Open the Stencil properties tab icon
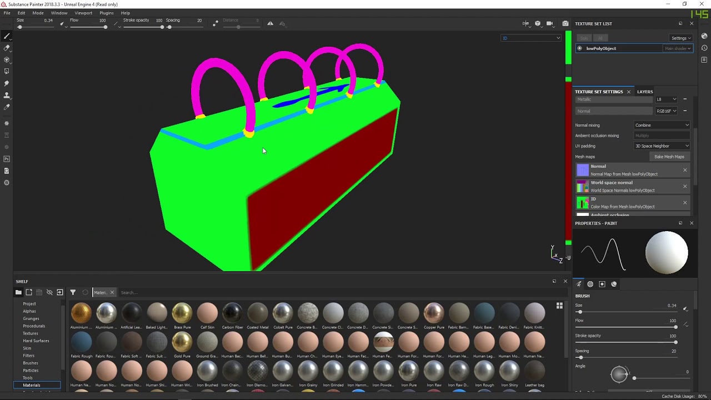The height and width of the screenshot is (400, 711). tap(602, 284)
